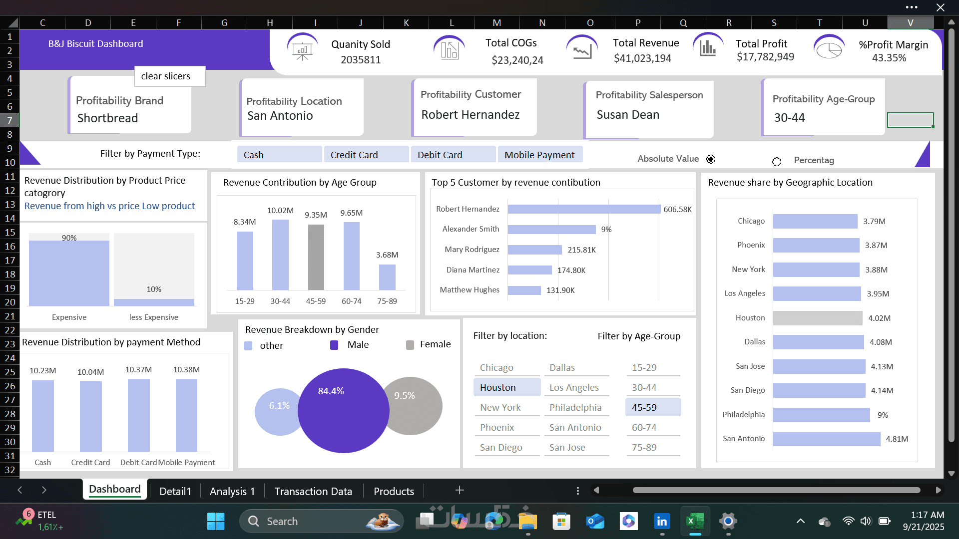This screenshot has width=959, height=539.
Task: Click the Total Profit bar chart icon
Action: point(708,48)
